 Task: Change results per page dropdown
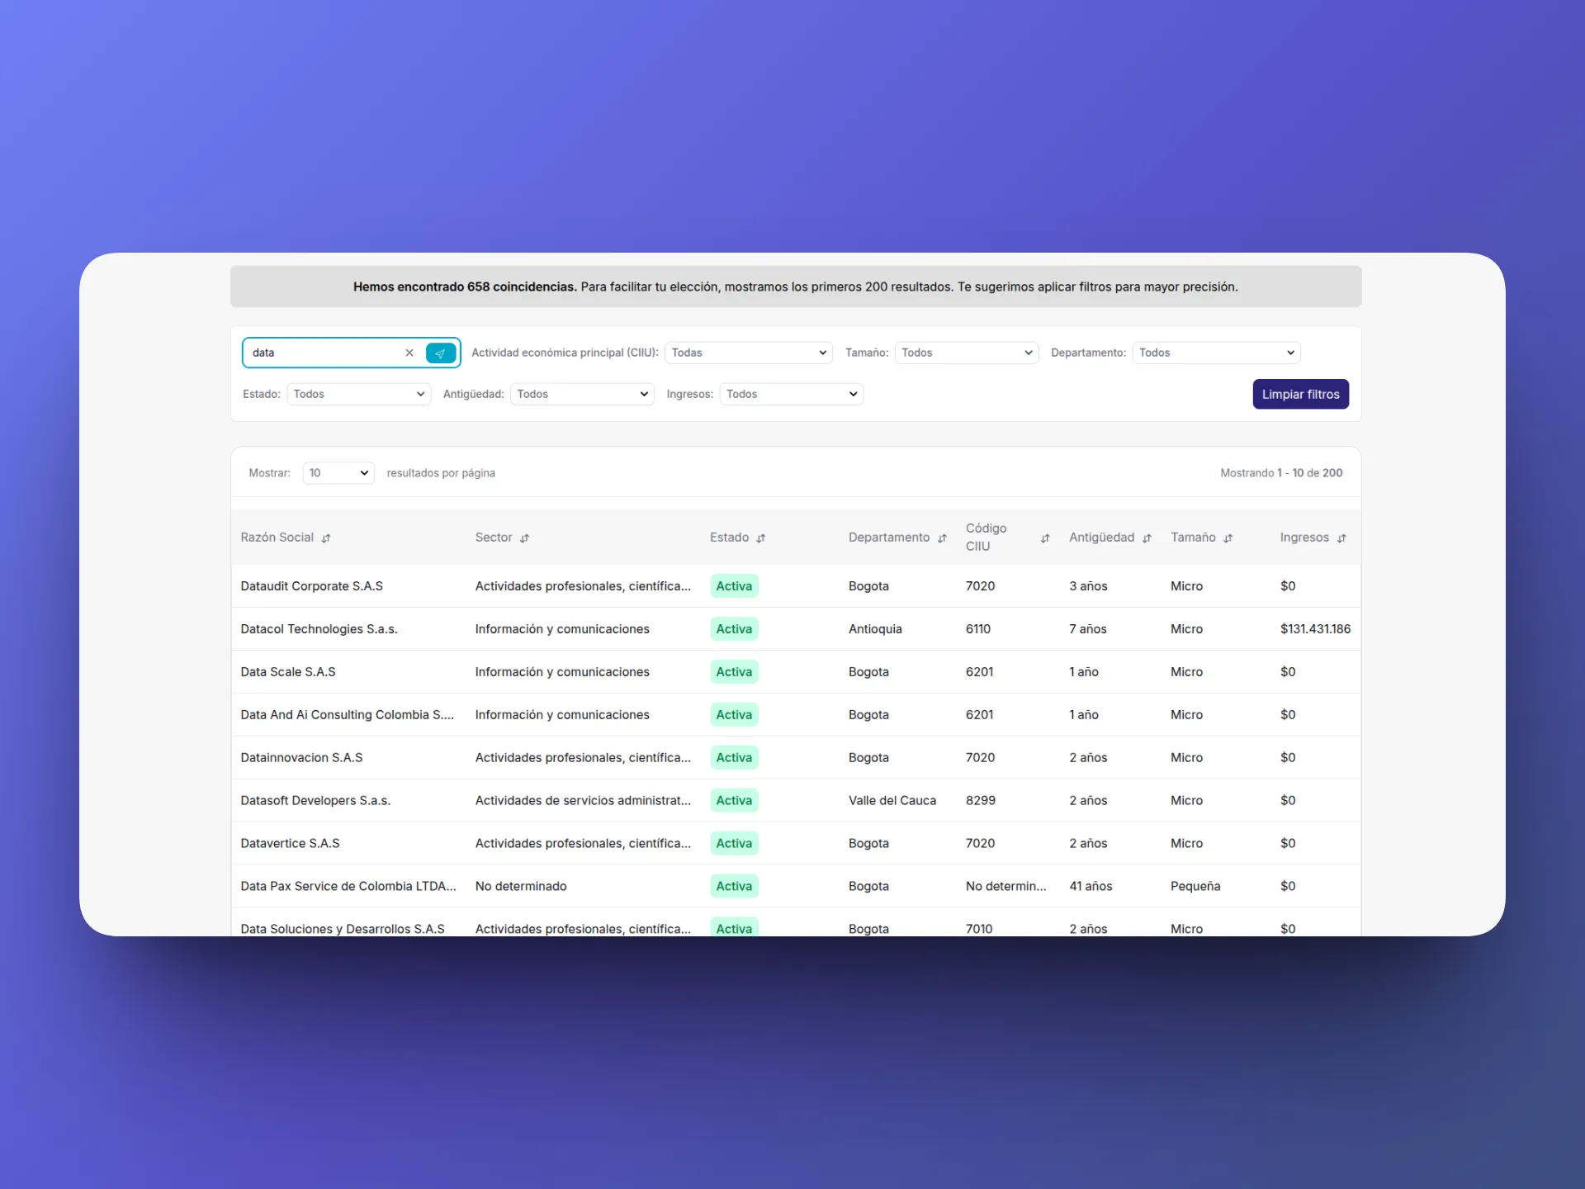[x=338, y=473]
